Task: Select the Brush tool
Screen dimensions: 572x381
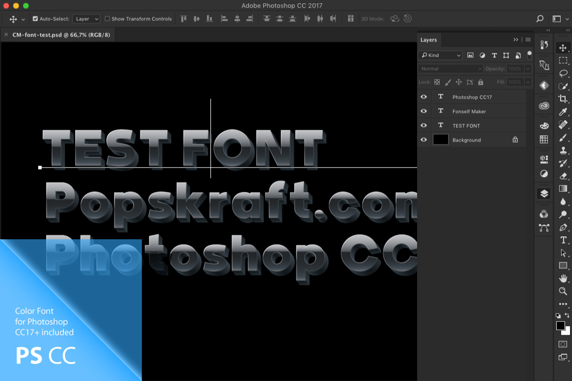Action: (563, 138)
